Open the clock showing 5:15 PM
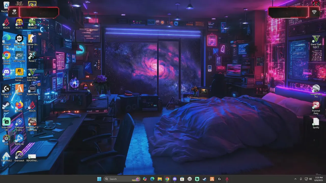The image size is (326, 183). 319,179
